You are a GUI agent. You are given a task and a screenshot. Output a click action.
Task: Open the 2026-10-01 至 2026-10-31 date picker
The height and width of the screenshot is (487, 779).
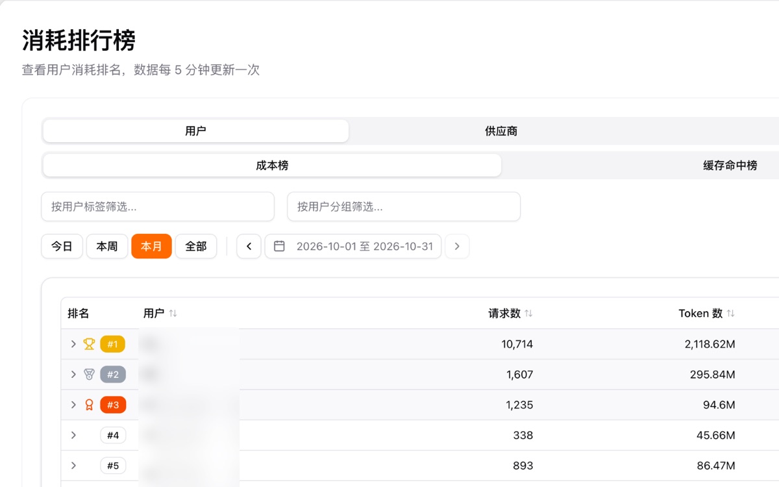pyautogui.click(x=353, y=246)
